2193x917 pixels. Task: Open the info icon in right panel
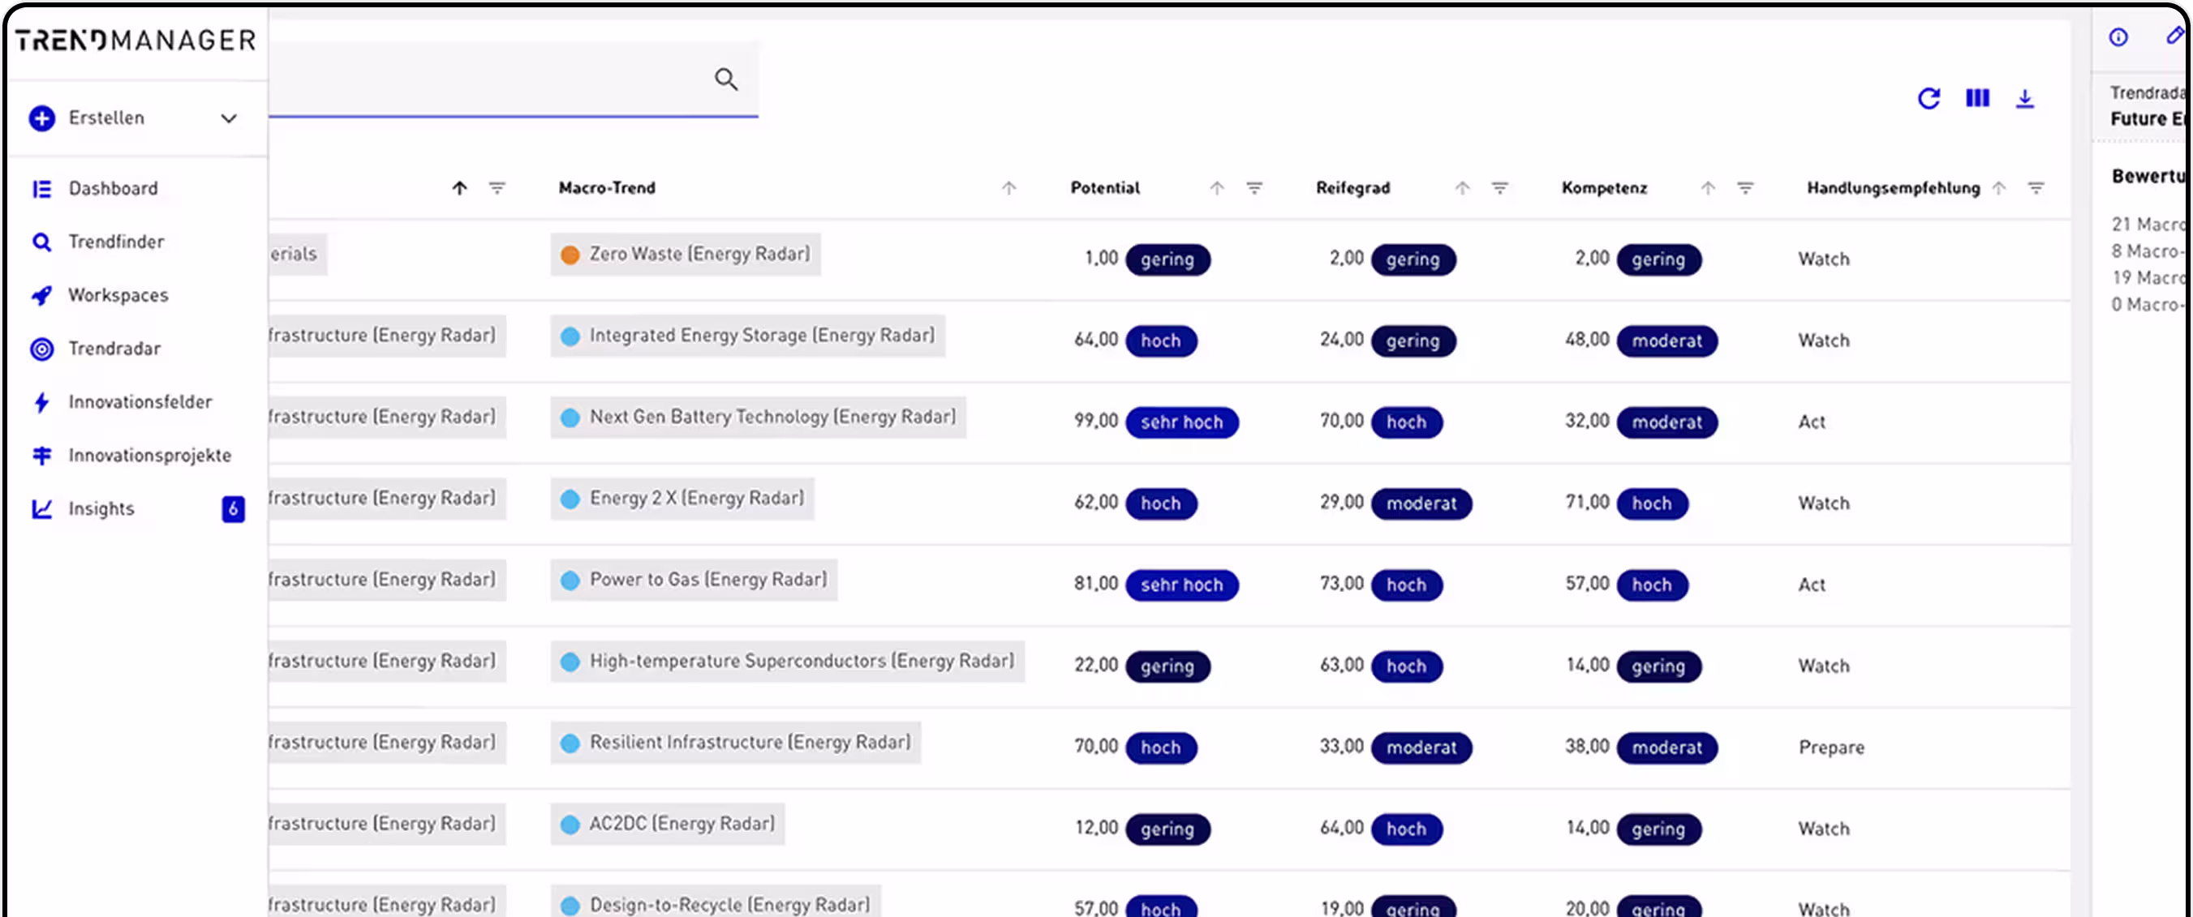2118,36
